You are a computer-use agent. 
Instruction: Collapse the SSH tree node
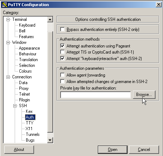click(15, 106)
